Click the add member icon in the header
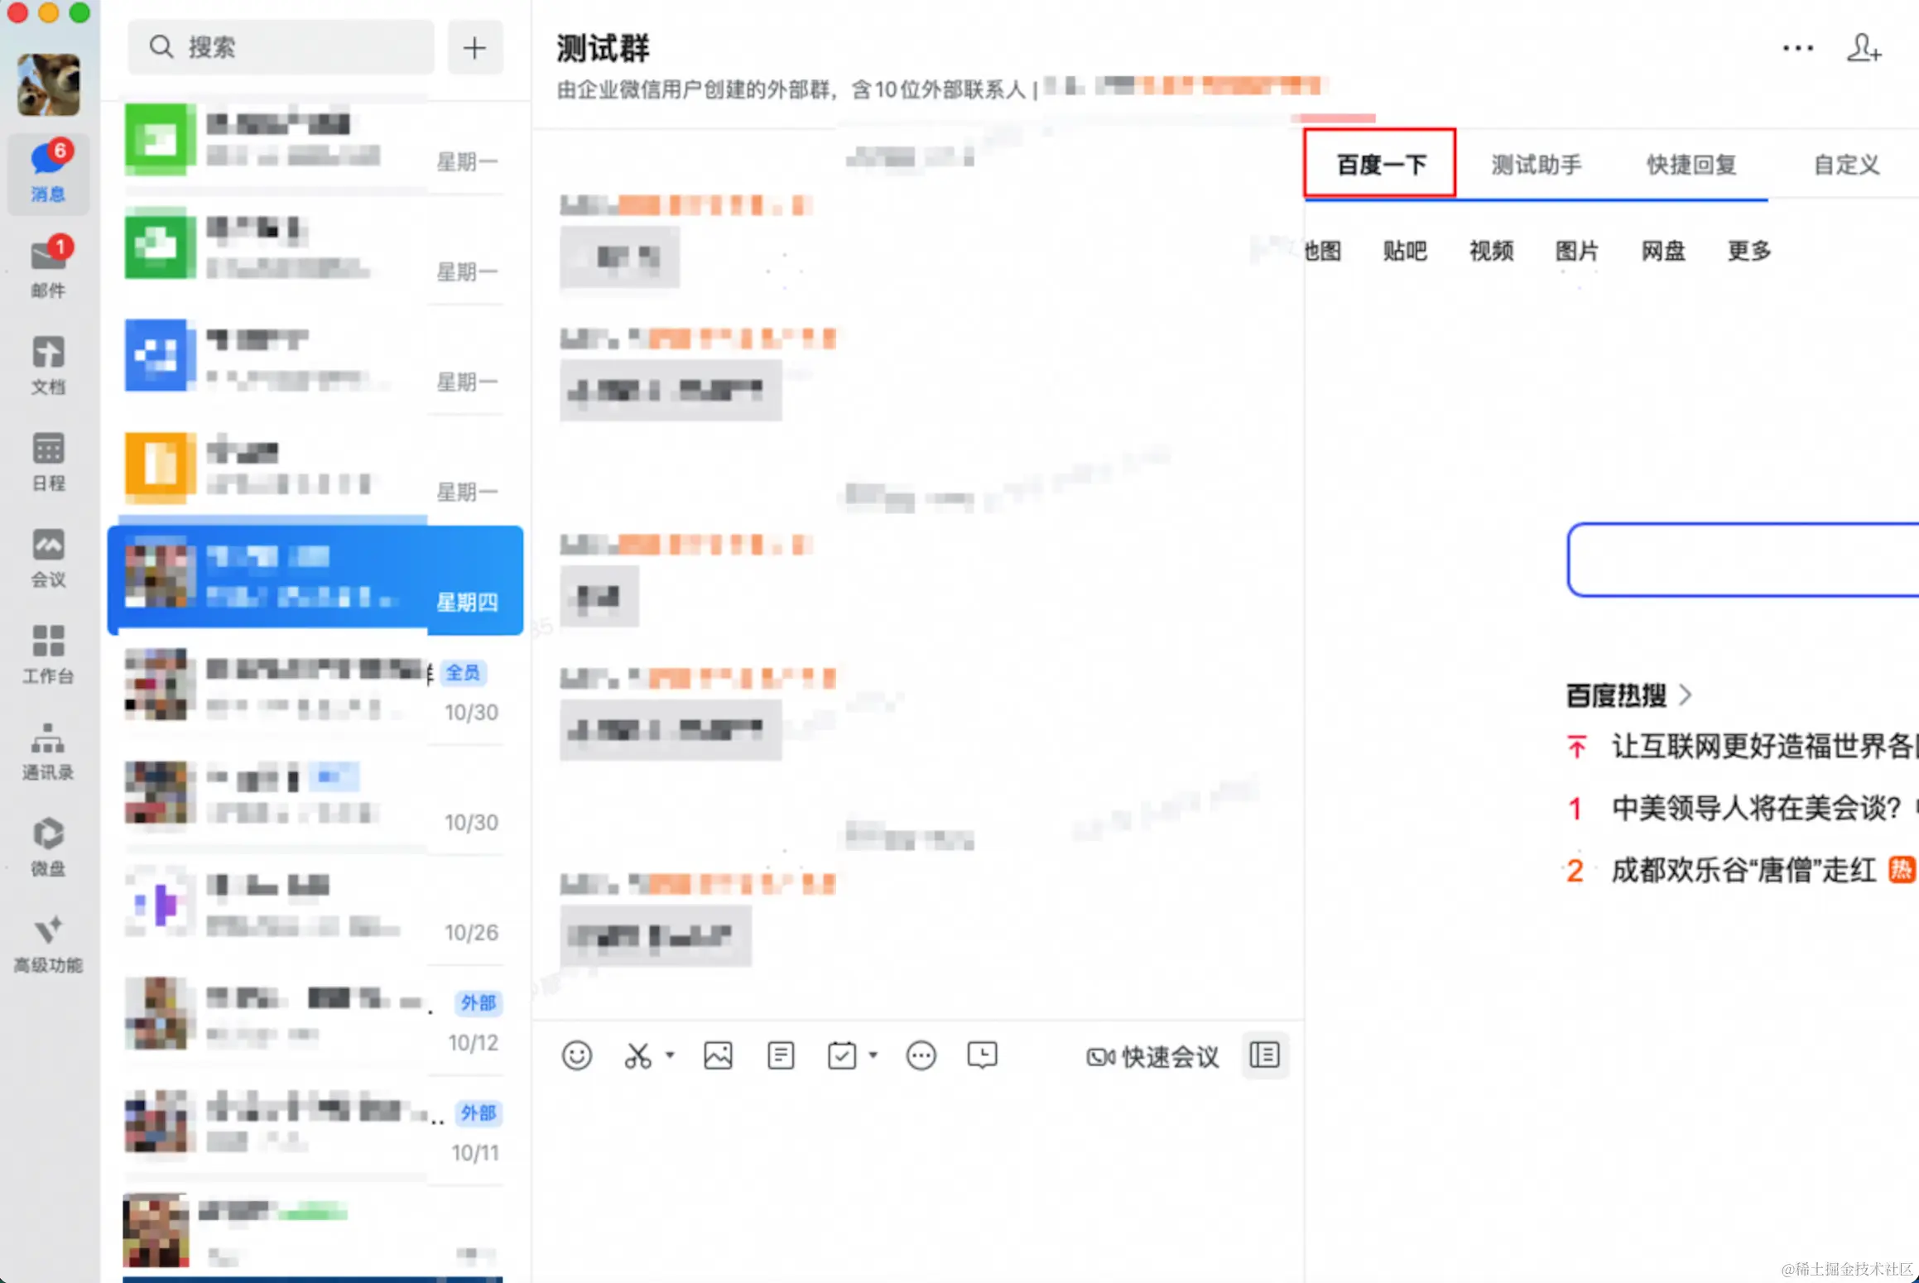The height and width of the screenshot is (1283, 1919). click(x=1864, y=48)
